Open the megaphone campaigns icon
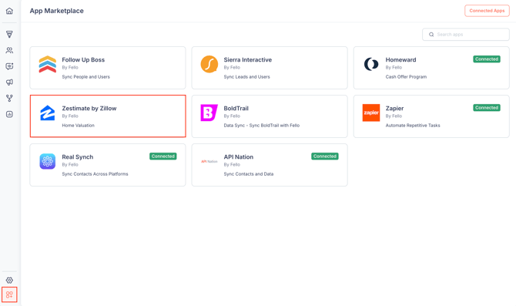This screenshot has width=516, height=306. [x=9, y=82]
